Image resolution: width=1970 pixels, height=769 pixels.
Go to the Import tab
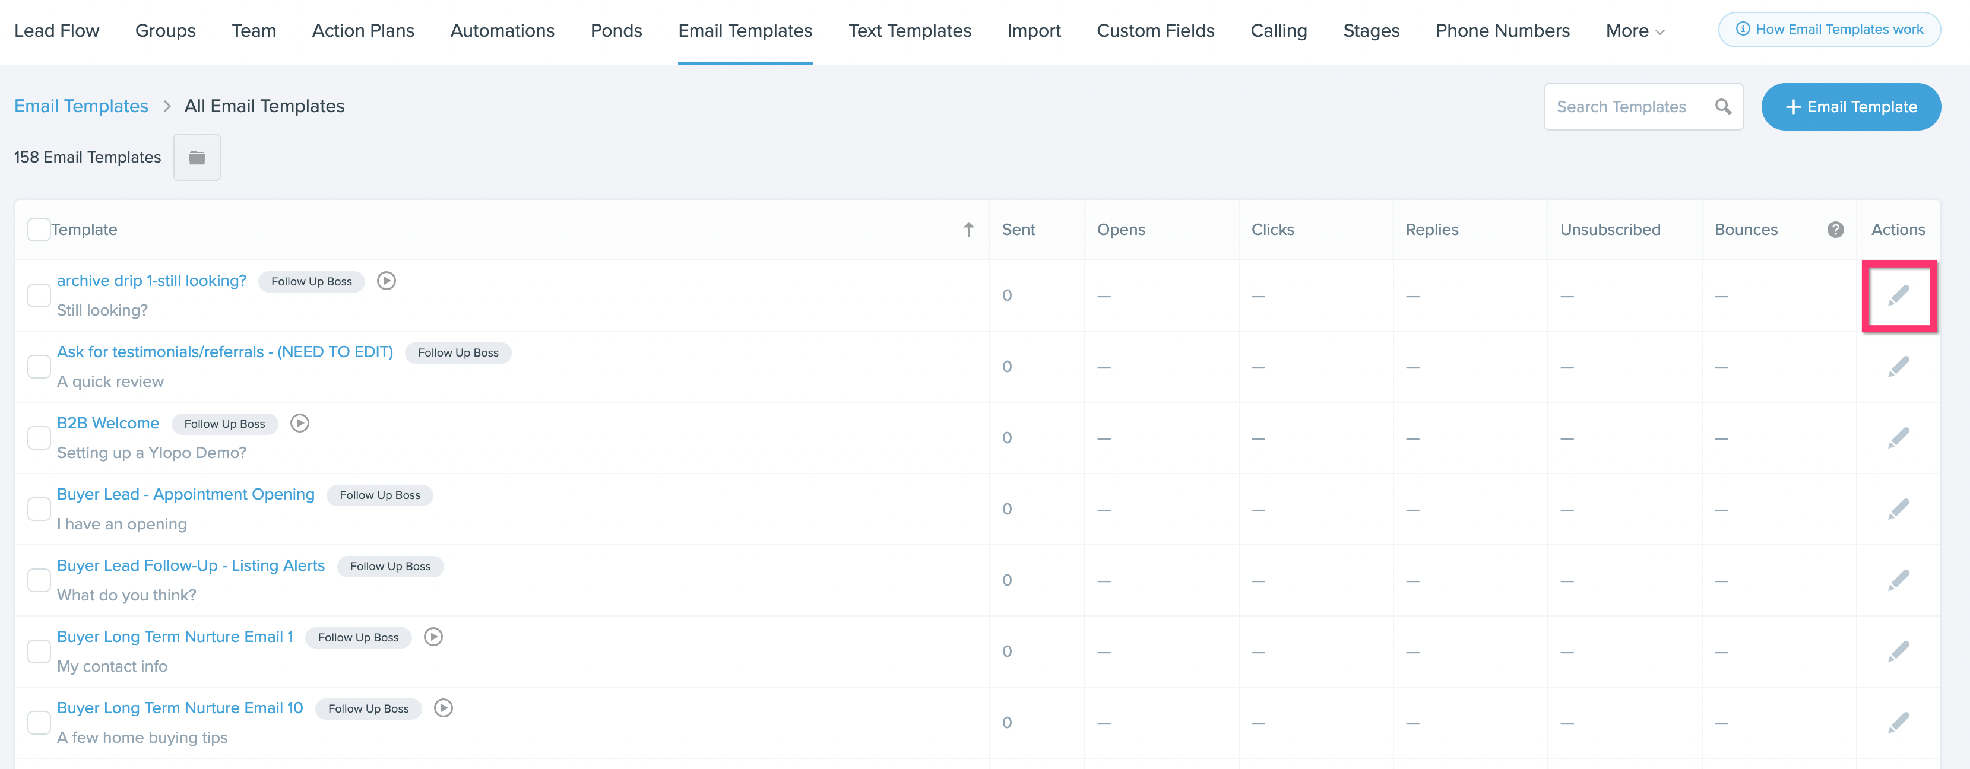tap(1034, 31)
